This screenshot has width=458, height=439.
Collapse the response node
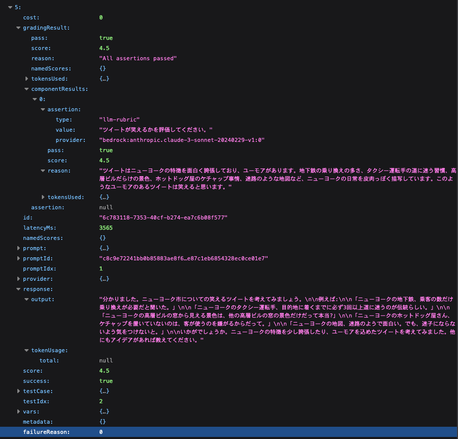18,289
